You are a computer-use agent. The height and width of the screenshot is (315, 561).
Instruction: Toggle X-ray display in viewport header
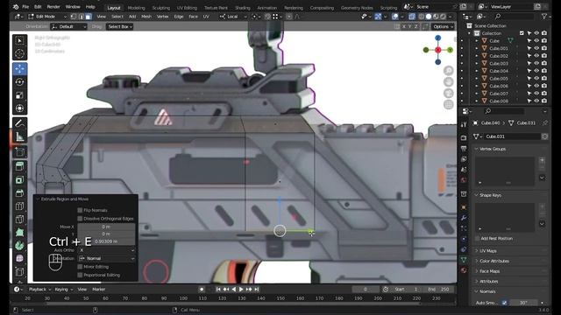[412, 17]
